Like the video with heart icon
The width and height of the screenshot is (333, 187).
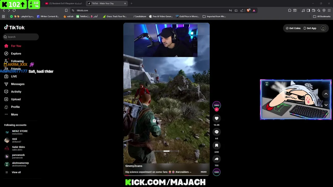pyautogui.click(x=216, y=118)
